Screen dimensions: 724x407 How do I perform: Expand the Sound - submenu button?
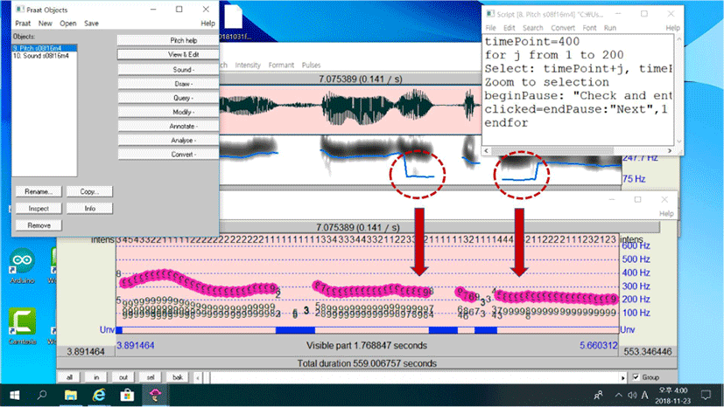pos(167,70)
